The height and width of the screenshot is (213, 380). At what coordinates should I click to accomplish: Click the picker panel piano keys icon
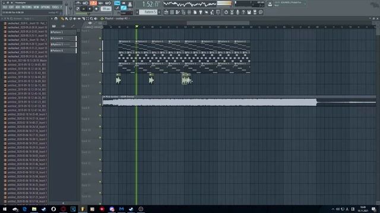coord(54,26)
